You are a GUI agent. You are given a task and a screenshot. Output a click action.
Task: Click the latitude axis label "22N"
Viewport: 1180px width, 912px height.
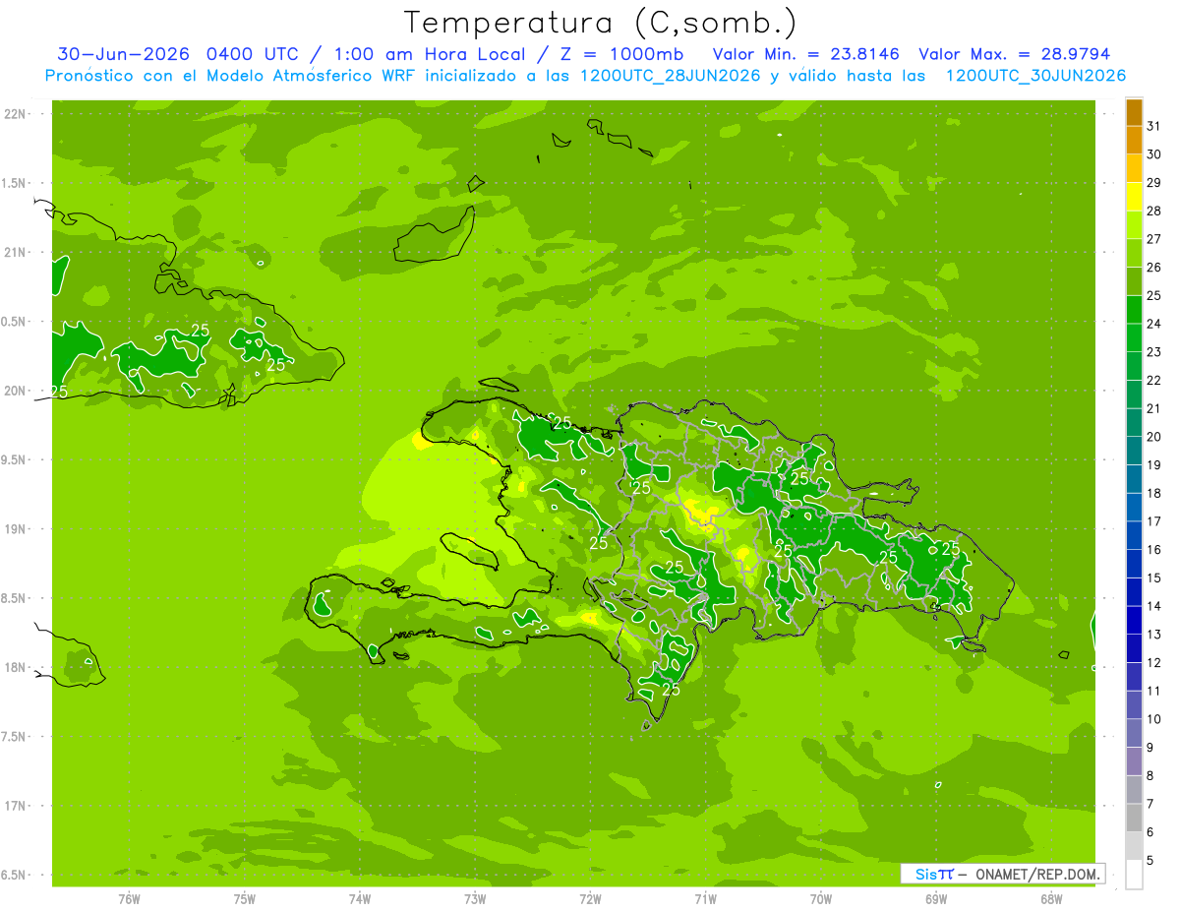click(15, 114)
